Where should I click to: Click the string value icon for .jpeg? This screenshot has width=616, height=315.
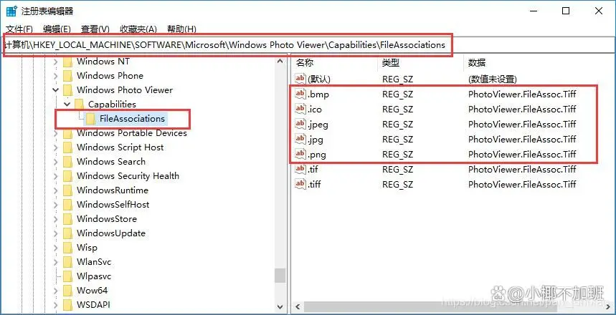pos(300,124)
